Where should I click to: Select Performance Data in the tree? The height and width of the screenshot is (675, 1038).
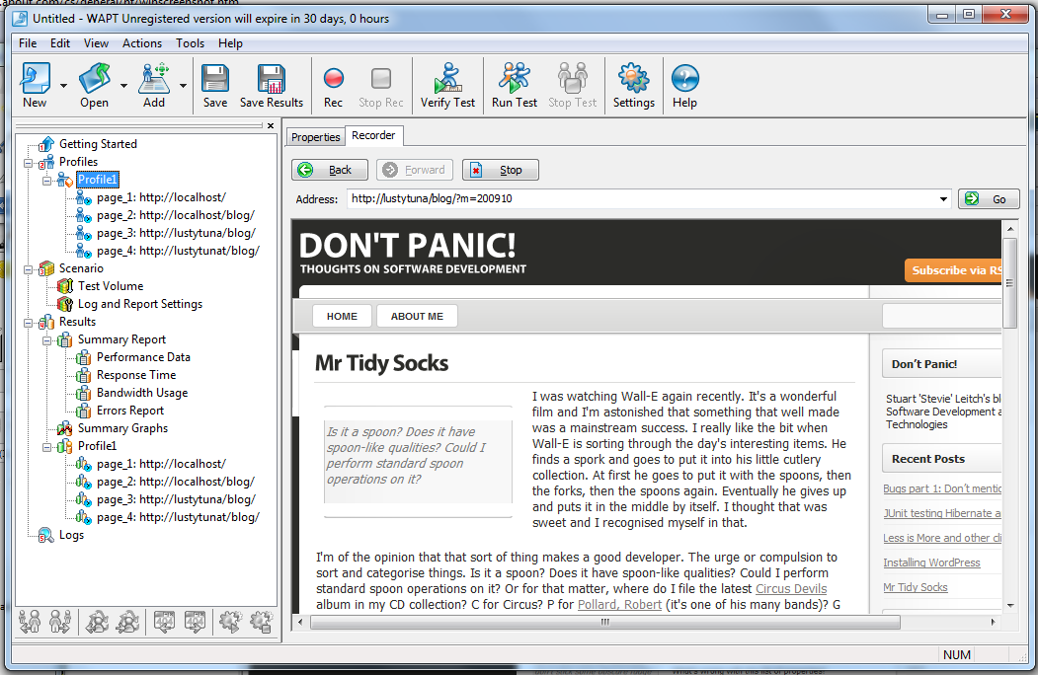click(x=143, y=357)
